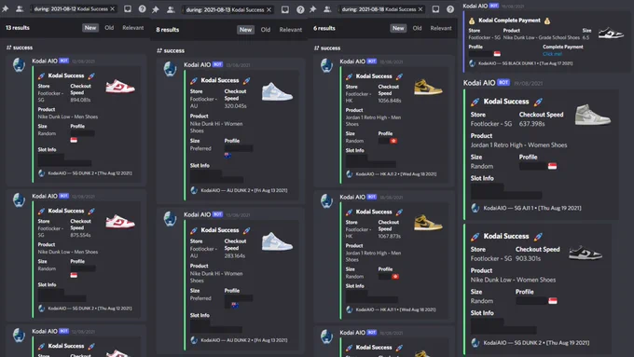Viewport: 634px width, 357px height.
Task: Select the '6 results' count text
Action: [x=324, y=28]
